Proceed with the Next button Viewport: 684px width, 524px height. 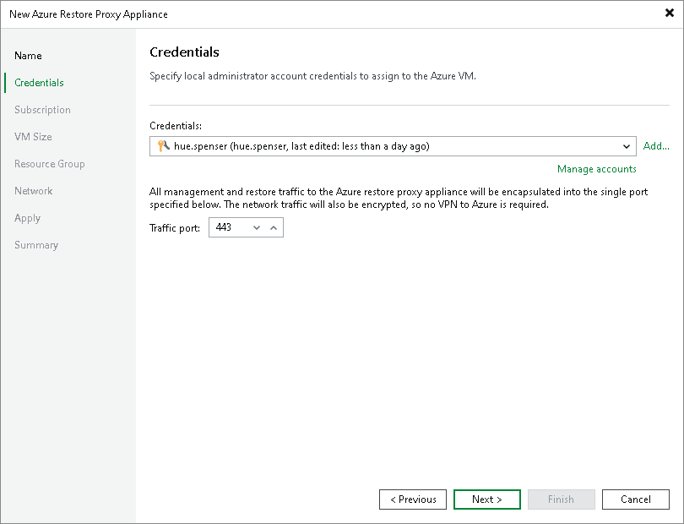[x=487, y=499]
